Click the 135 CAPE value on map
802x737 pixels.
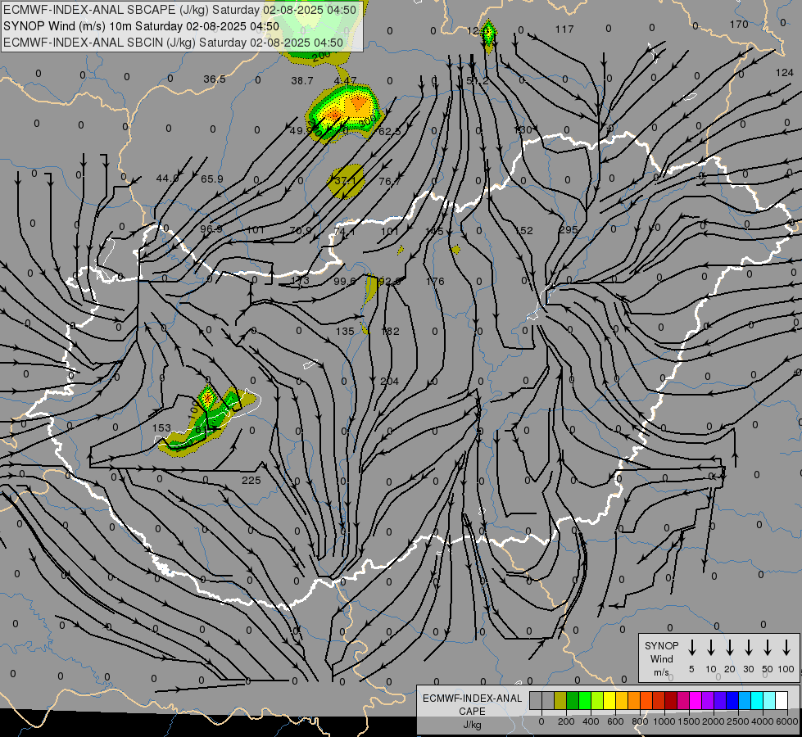[x=345, y=332]
